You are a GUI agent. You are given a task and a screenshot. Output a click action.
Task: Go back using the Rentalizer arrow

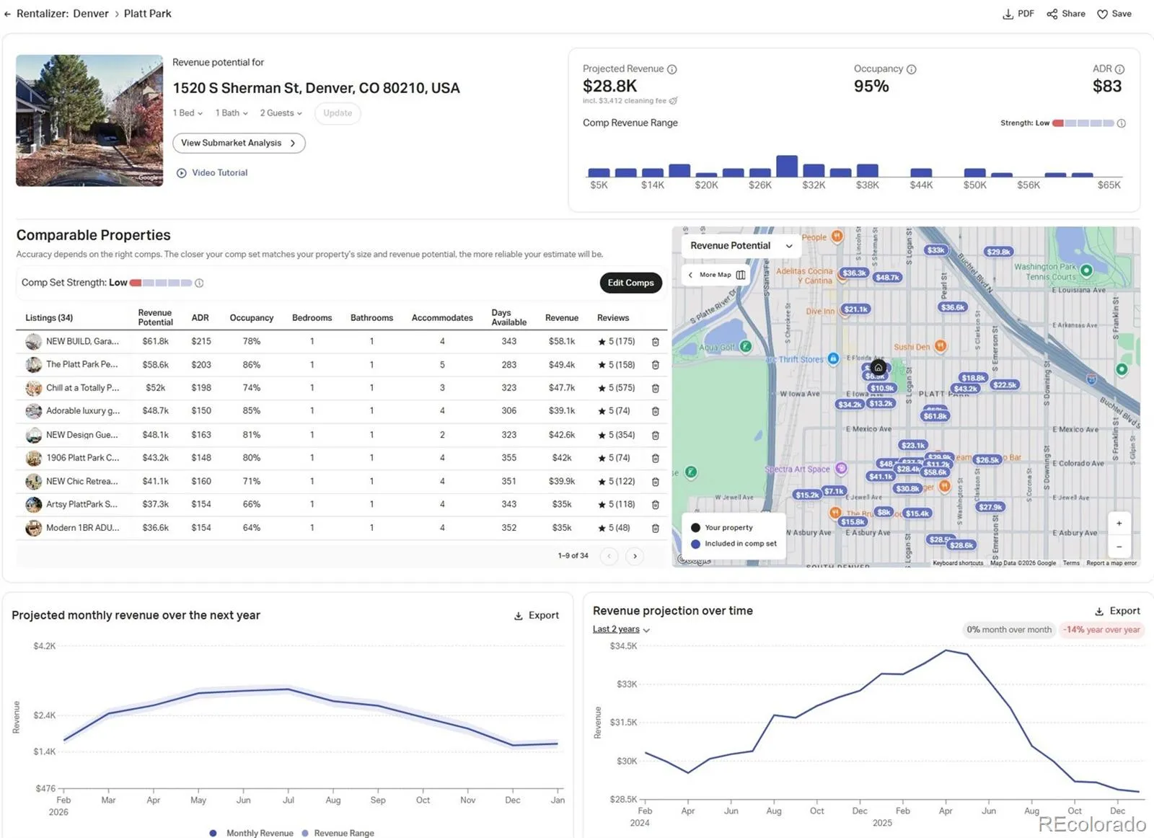(8, 14)
